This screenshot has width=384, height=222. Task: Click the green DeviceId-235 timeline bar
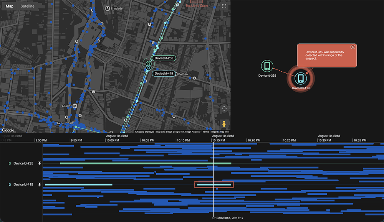146,163
